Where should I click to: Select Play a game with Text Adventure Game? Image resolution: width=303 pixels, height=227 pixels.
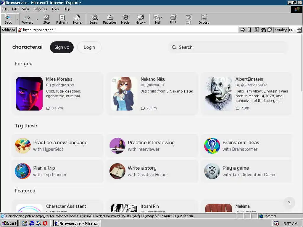click(247, 171)
